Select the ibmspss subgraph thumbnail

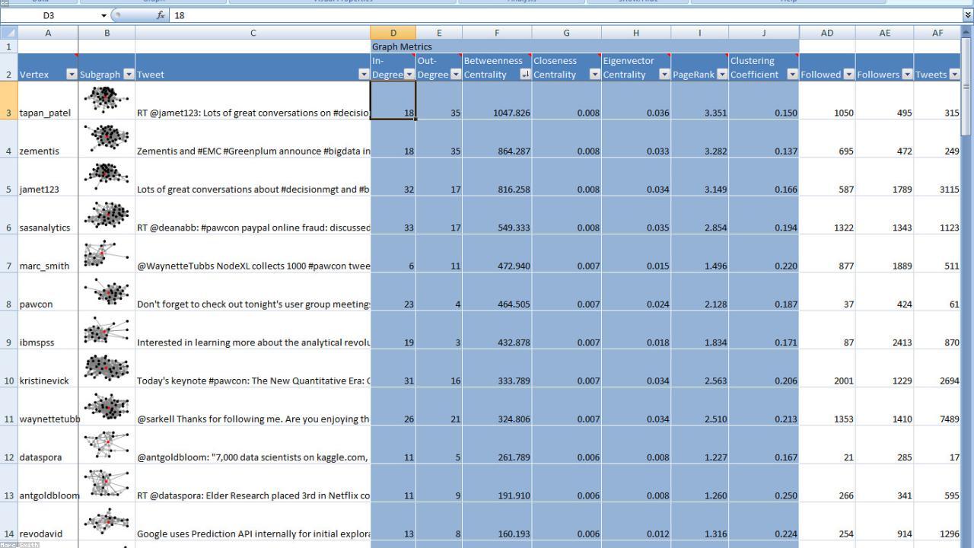(x=107, y=330)
